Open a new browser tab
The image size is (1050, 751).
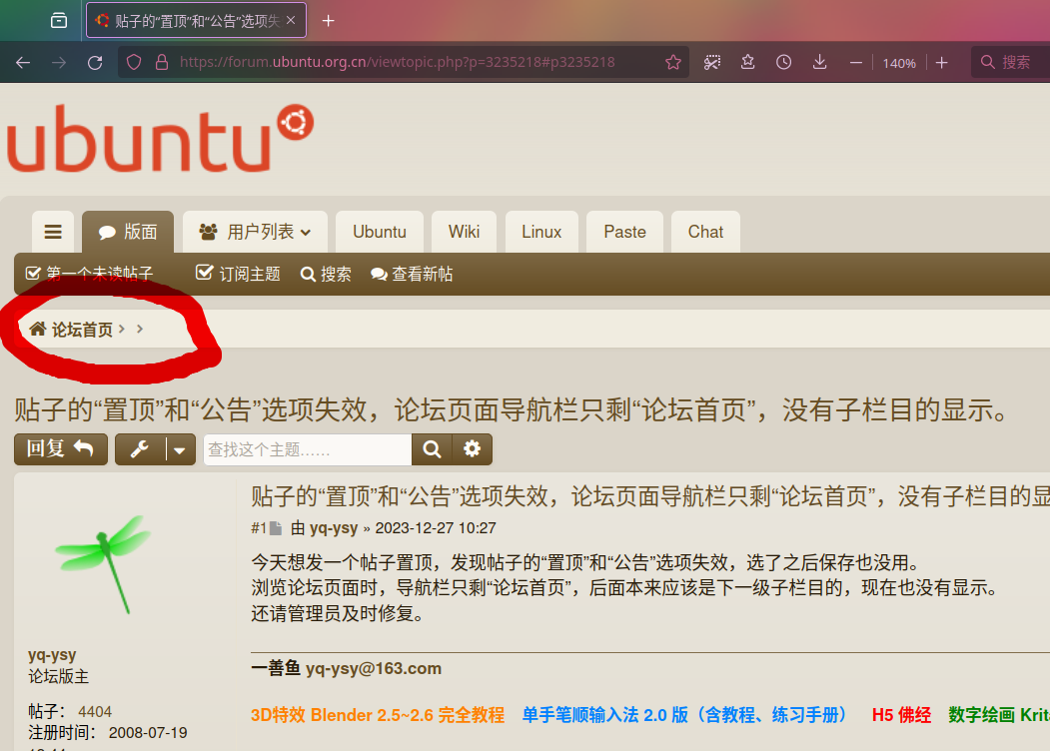pos(328,21)
